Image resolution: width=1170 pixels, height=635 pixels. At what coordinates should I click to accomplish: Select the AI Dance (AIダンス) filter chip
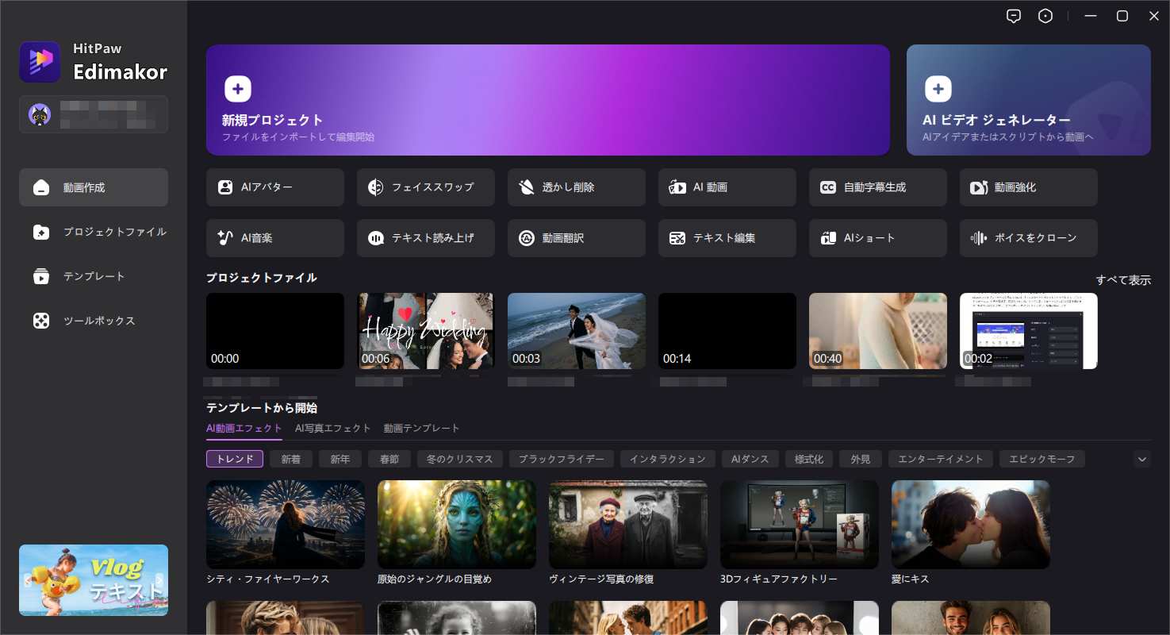coord(750,459)
